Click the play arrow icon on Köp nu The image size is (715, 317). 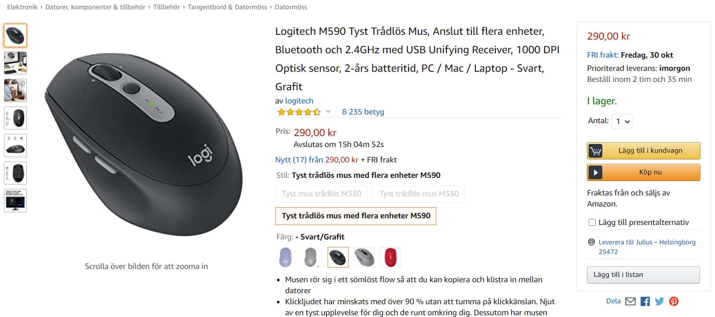click(595, 173)
